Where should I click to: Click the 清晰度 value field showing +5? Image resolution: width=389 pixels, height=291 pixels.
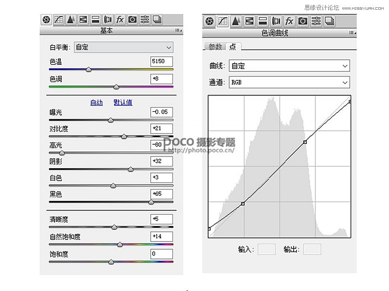tap(161, 219)
